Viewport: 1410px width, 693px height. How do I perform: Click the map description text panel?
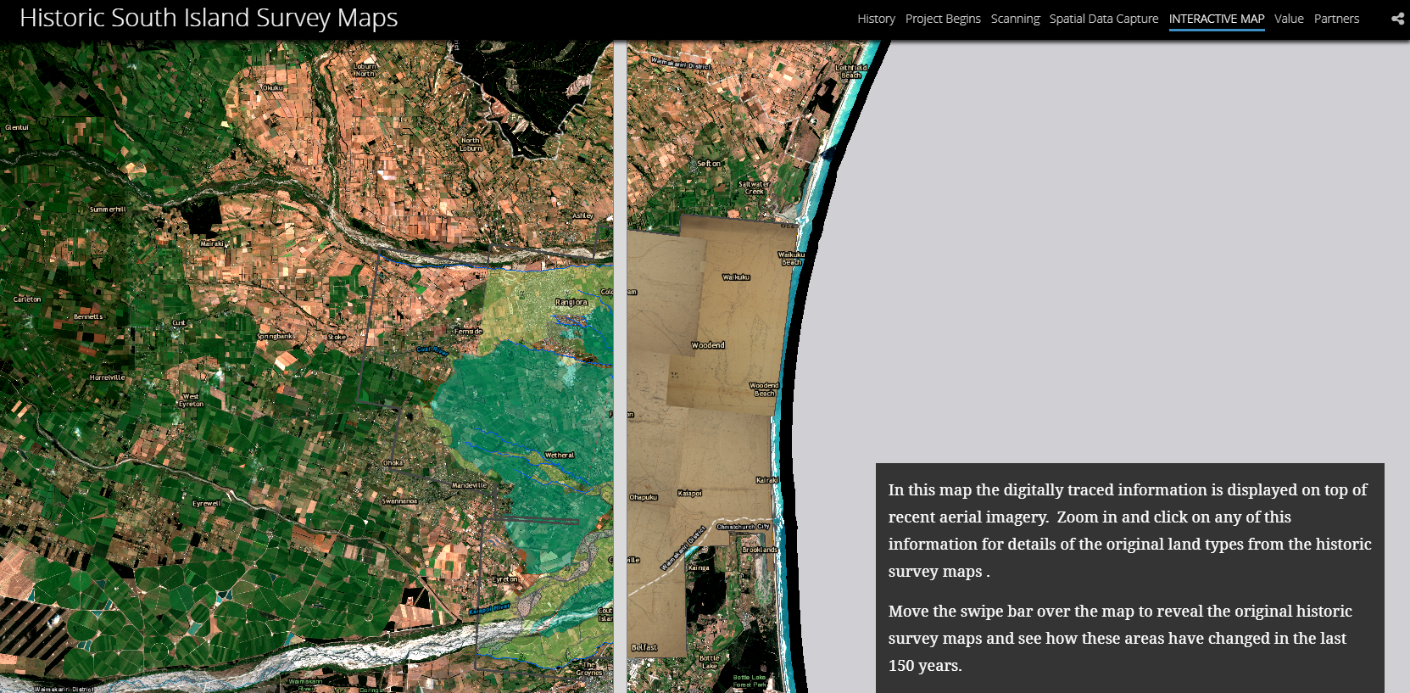[x=1129, y=577]
